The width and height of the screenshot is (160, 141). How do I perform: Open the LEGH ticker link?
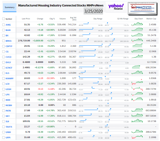click(x=8, y=89)
